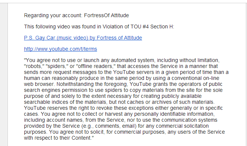Click the phrase 'commercial solicitation'
This screenshot has width=247, height=146.
pyautogui.click(x=182, y=126)
